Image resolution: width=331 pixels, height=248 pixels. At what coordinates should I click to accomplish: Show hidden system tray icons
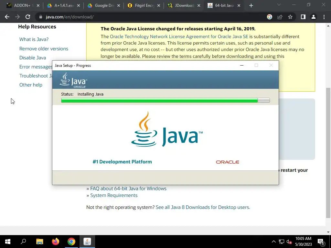click(273, 242)
